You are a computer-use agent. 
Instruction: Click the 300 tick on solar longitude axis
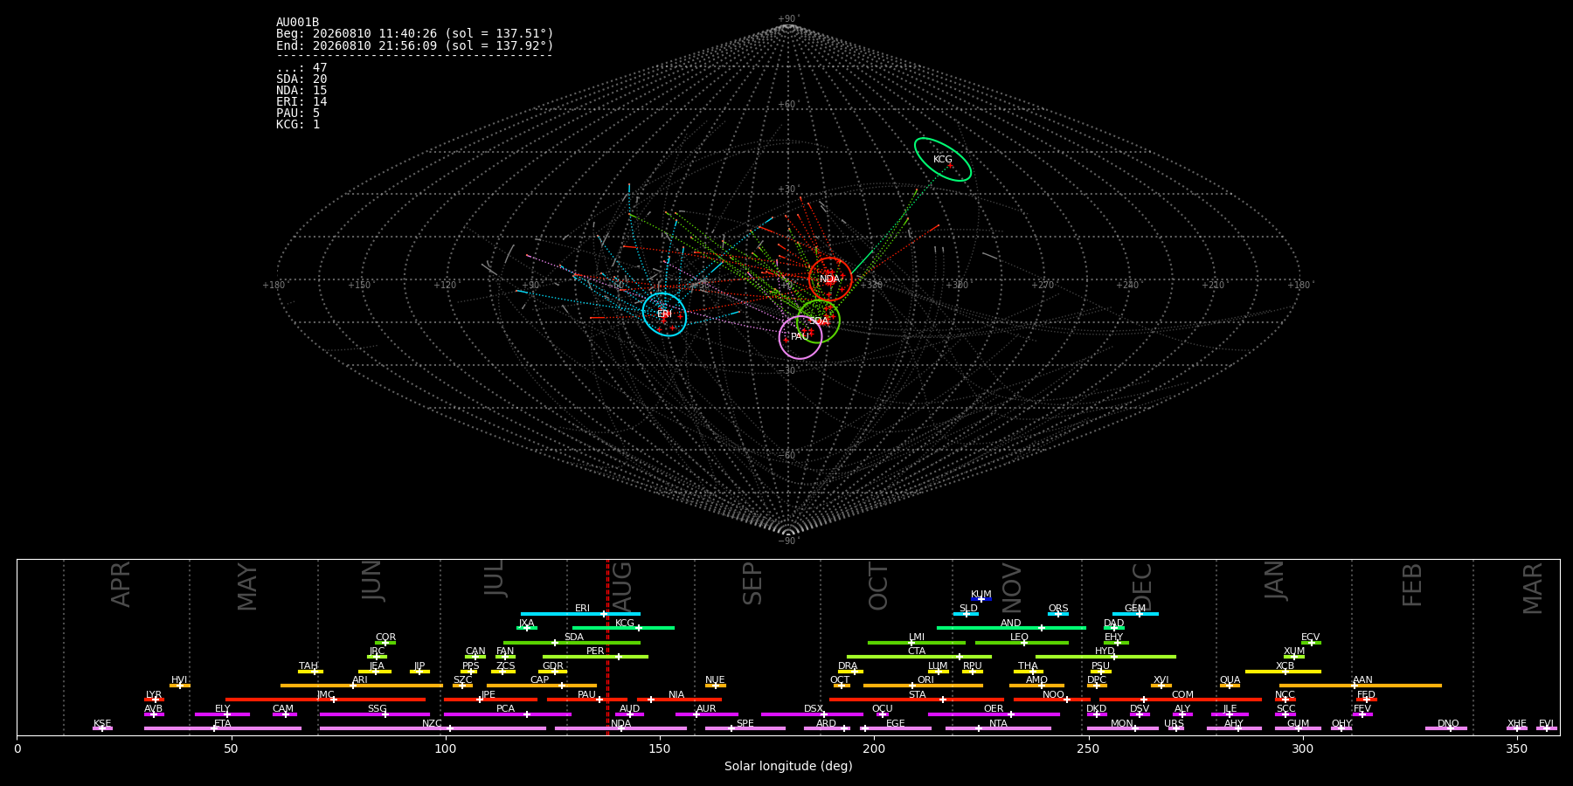pos(1302,748)
